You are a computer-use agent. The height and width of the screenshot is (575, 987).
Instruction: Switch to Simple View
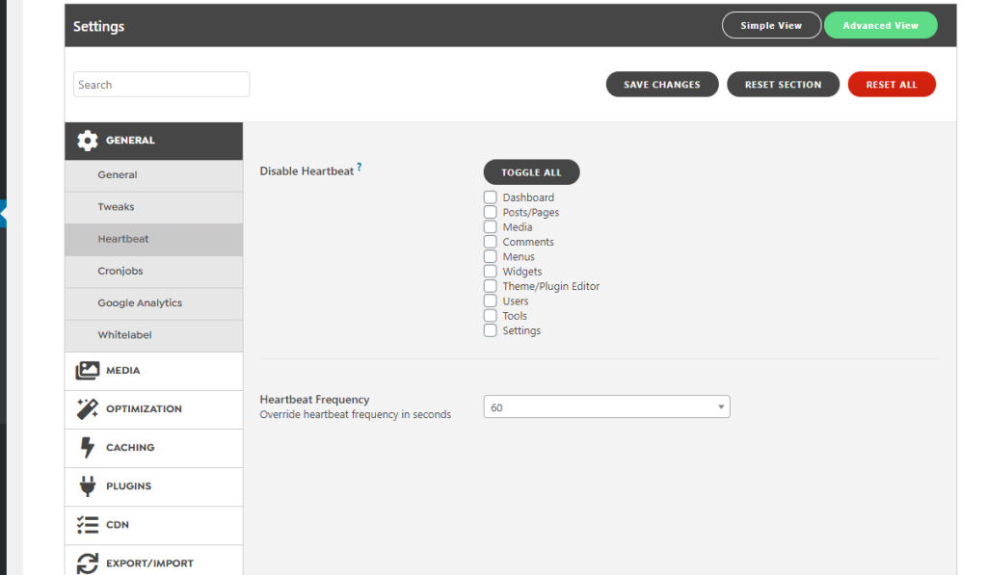771,25
